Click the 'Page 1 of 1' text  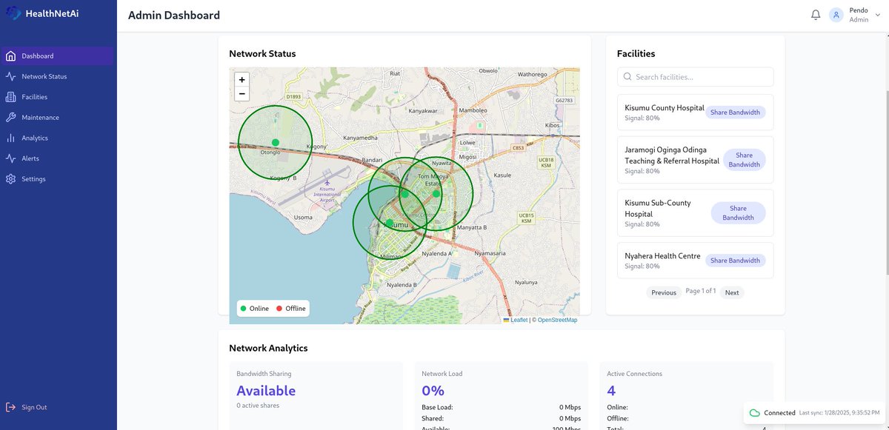701,292
